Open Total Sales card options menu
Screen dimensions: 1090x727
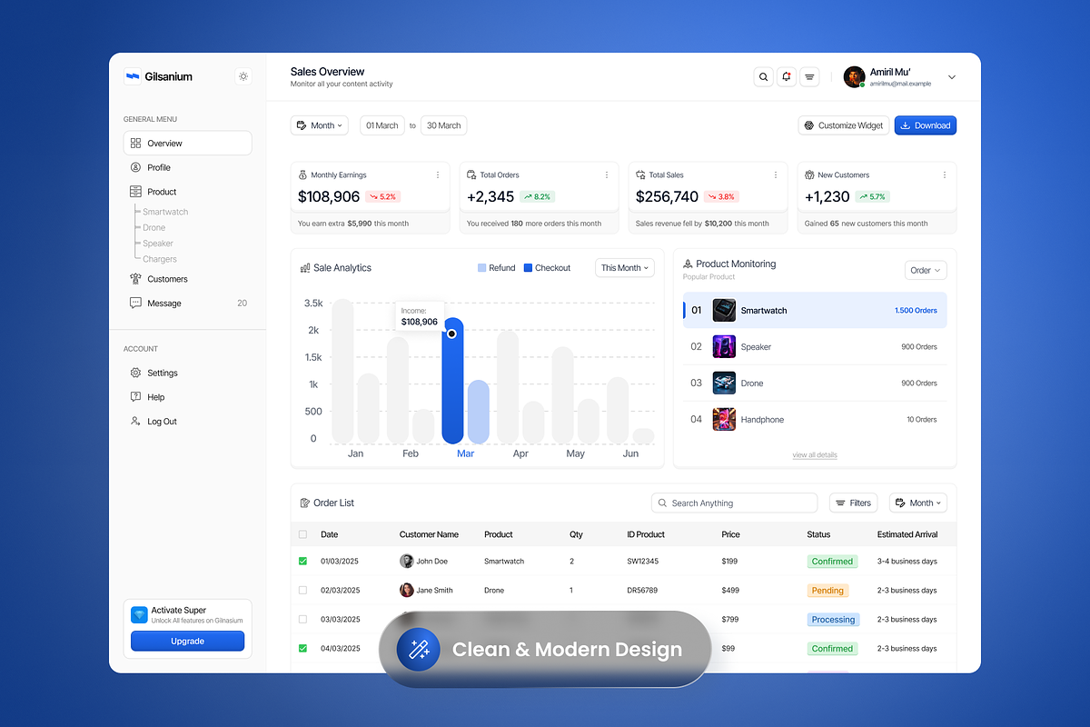[776, 174]
